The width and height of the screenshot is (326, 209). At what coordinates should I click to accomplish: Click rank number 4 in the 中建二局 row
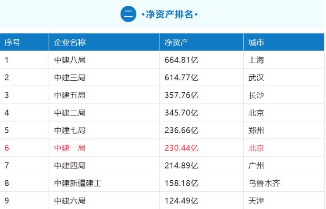point(7,113)
